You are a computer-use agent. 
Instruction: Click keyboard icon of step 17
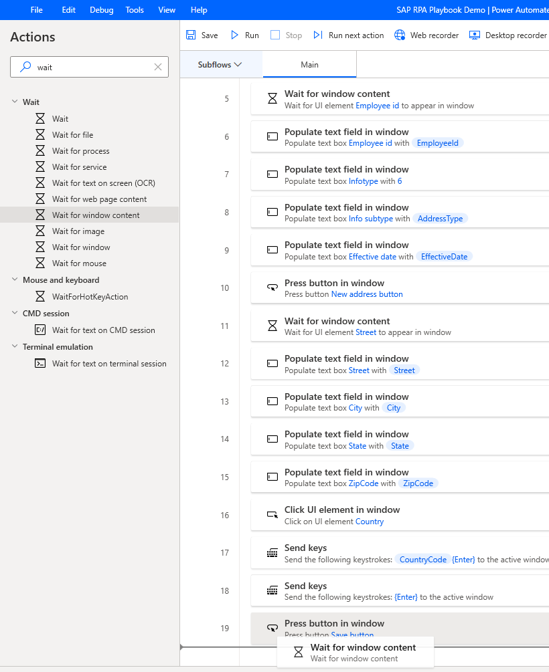coord(272,553)
